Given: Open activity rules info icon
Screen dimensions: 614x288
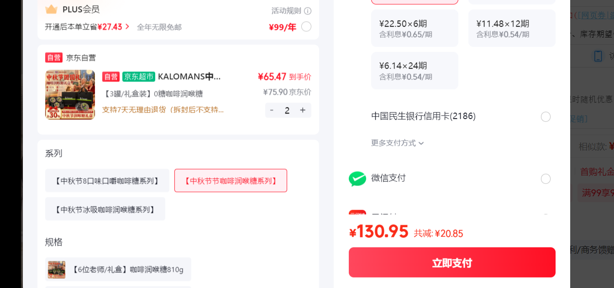Looking at the screenshot, I should 308,11.
